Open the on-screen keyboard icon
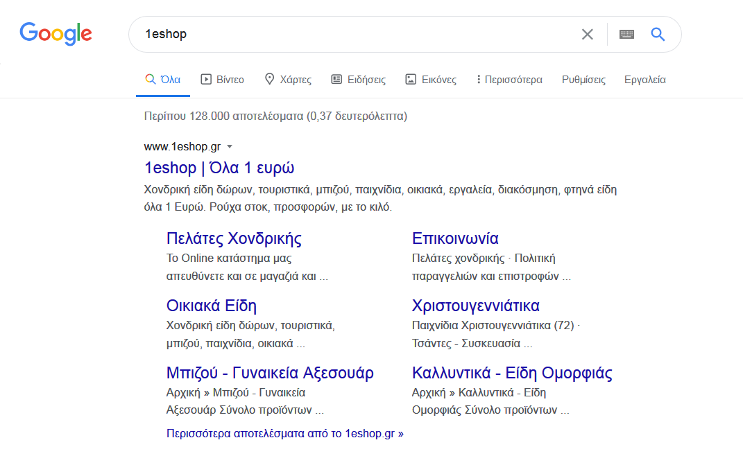The image size is (743, 456). (626, 34)
